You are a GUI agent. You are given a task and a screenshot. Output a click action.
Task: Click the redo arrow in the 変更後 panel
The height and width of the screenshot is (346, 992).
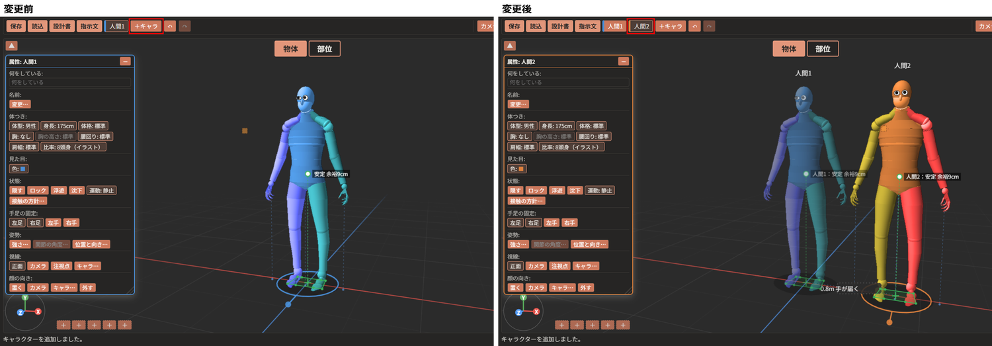point(709,26)
